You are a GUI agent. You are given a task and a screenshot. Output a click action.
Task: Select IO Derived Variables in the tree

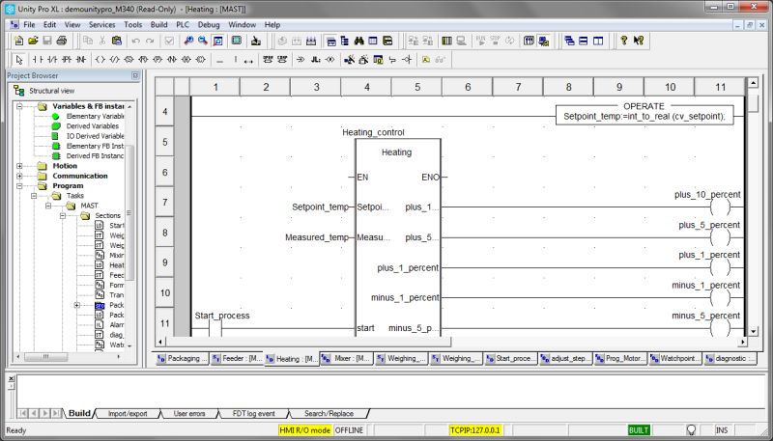[95, 136]
